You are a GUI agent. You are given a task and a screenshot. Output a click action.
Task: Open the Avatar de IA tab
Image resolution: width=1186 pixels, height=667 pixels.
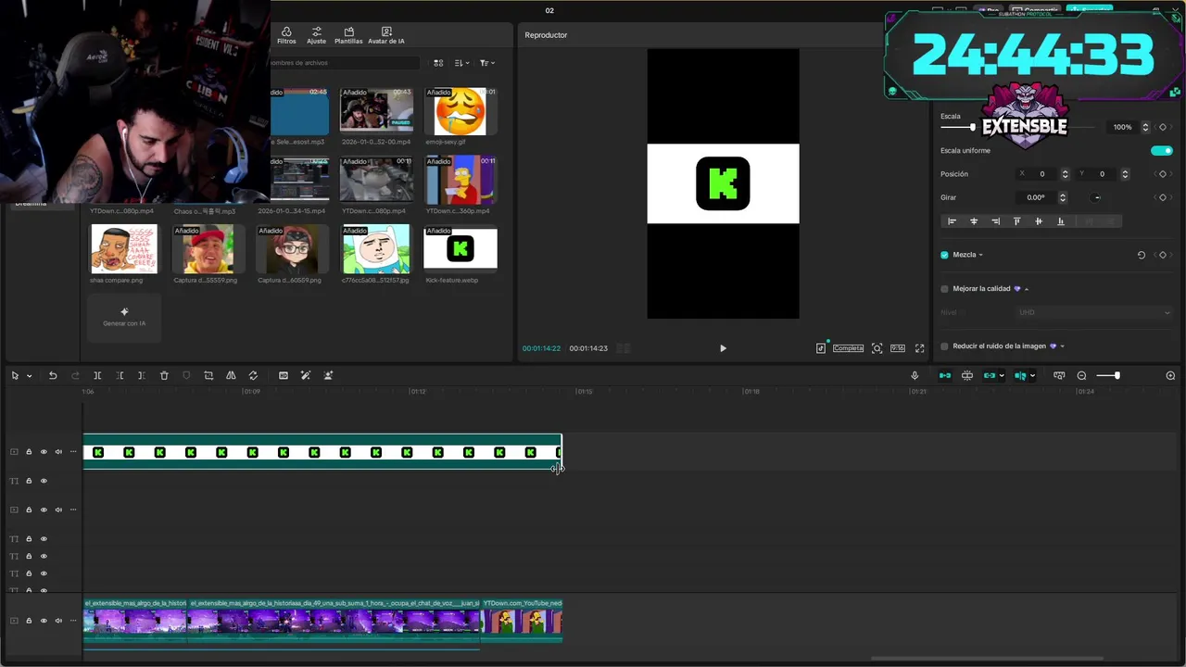pyautogui.click(x=386, y=35)
